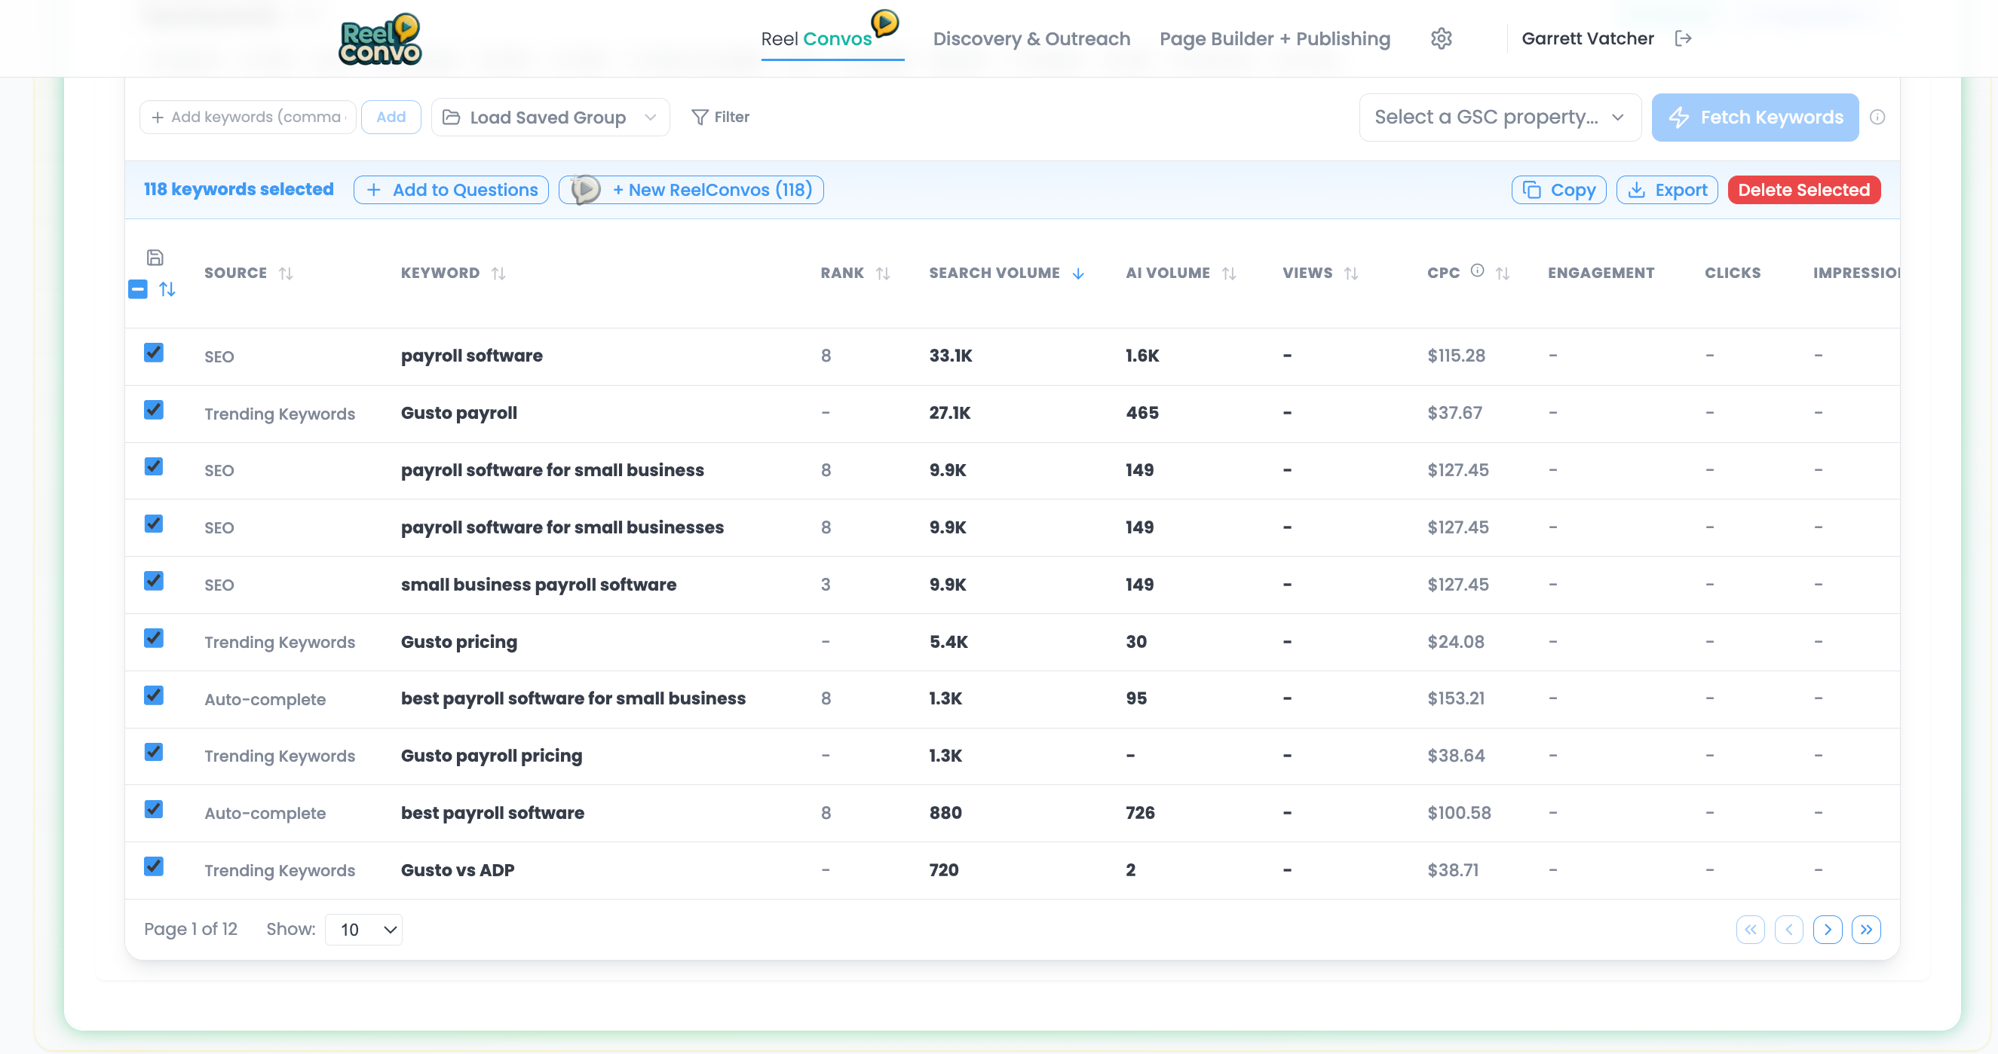Click the CPC info icon
Image resolution: width=1998 pixels, height=1054 pixels.
1477,270
